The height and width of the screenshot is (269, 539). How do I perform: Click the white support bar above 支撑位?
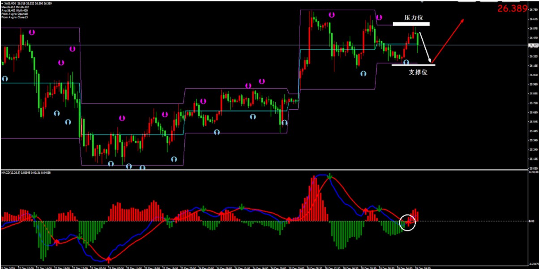413,65
